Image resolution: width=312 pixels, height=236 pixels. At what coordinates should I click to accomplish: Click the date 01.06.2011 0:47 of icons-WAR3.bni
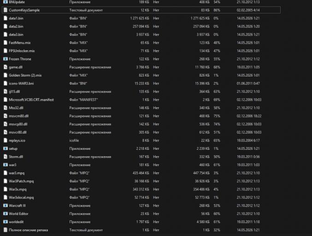pos(248,83)
